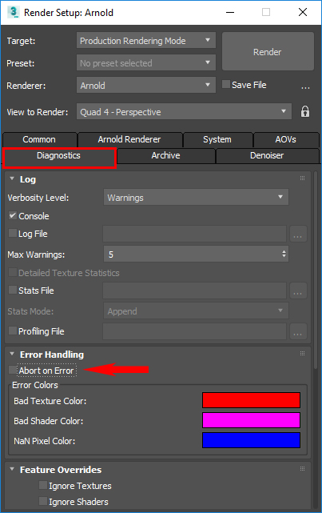Enable the Log File checkbox

(x=13, y=233)
